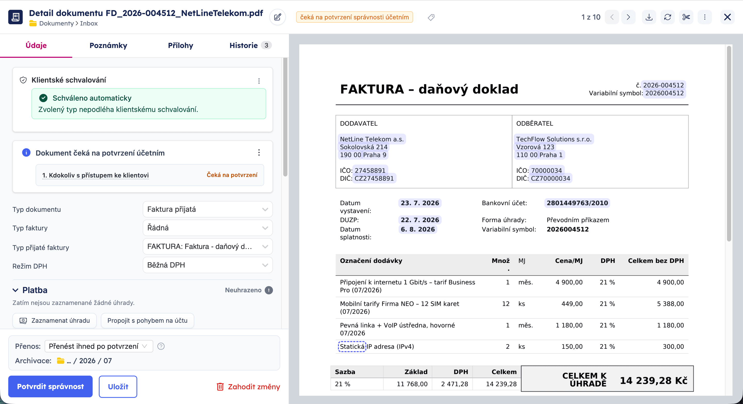743x404 pixels.
Task: Click customer DIČ CZ70000034
Action: tap(550, 178)
